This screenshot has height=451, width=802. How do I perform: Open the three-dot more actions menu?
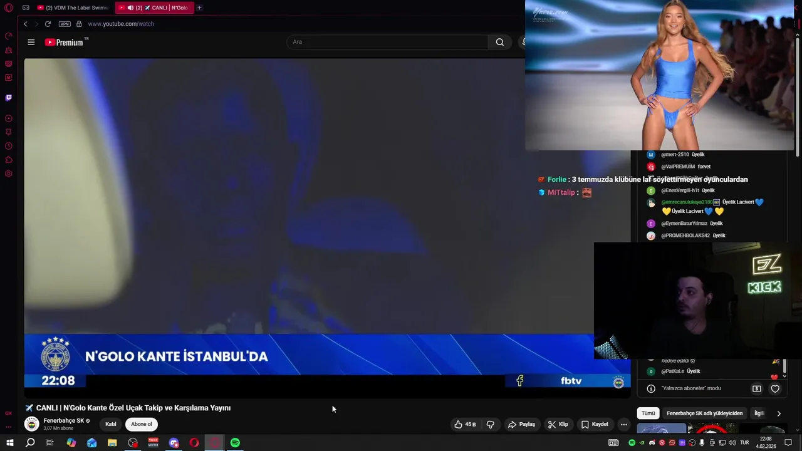[623, 424]
